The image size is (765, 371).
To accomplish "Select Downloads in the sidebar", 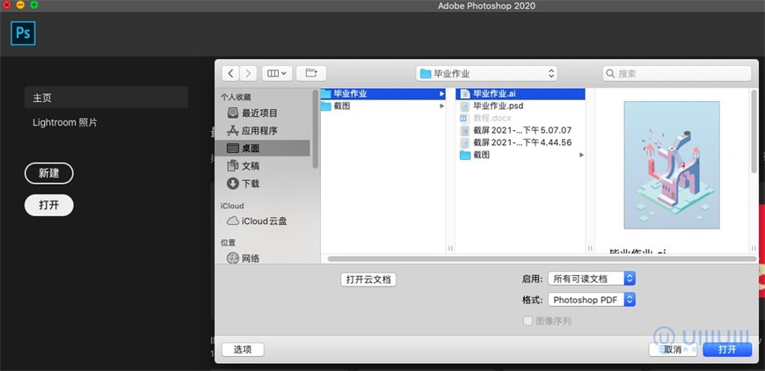I will (251, 183).
